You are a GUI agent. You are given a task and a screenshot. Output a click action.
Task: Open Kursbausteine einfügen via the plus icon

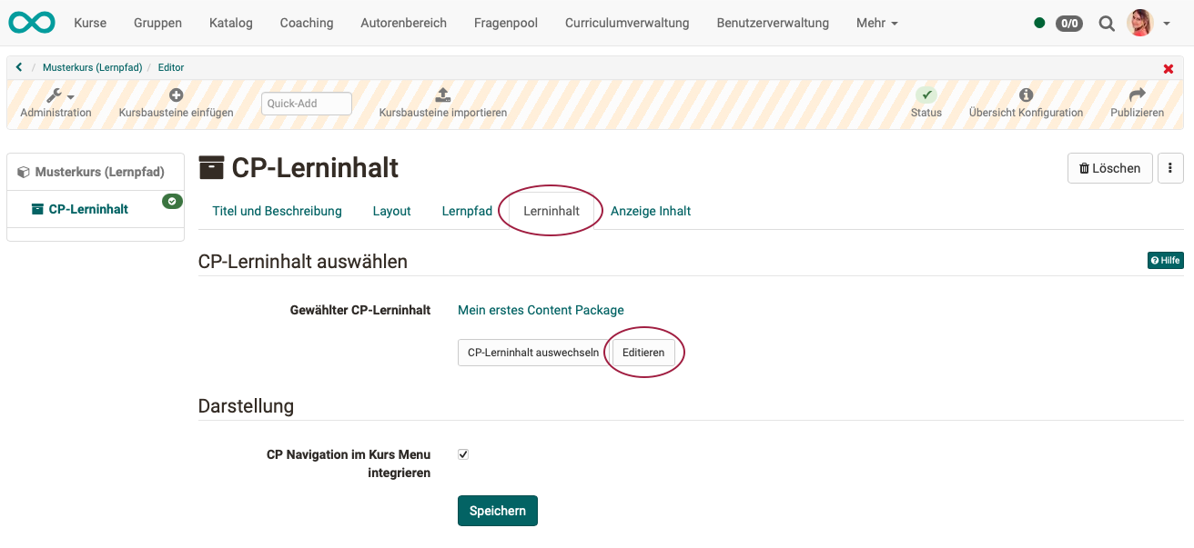coord(176,94)
